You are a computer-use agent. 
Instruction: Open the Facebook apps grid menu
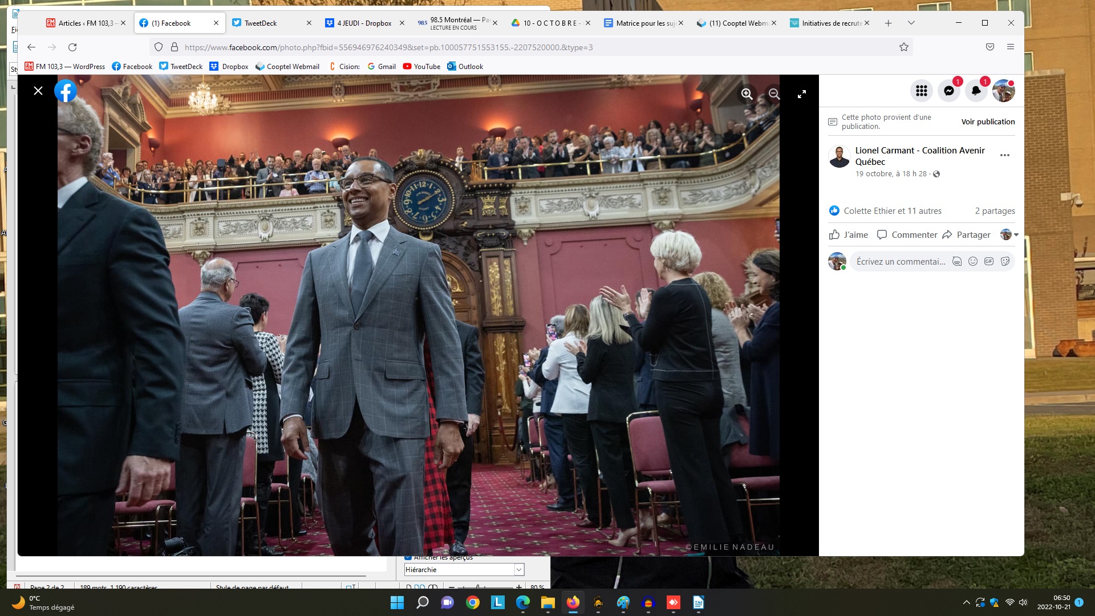coord(921,91)
